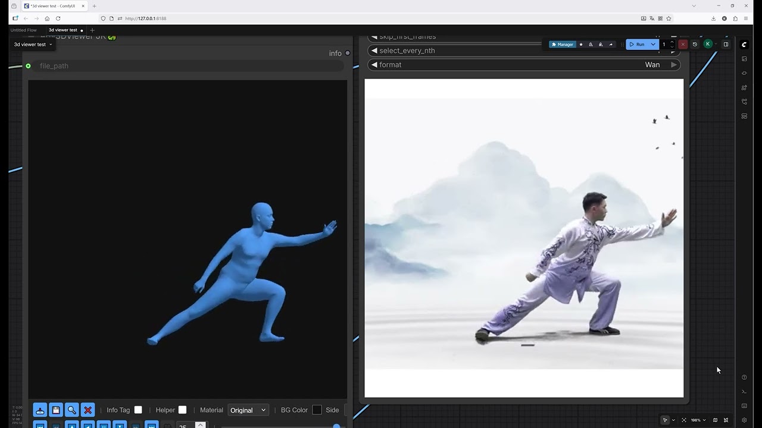This screenshot has height=428, width=762.
Task: Go to browser home page
Action: 47,18
